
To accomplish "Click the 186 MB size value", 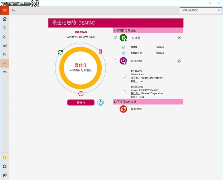I will pyautogui.click(x=160, y=47).
